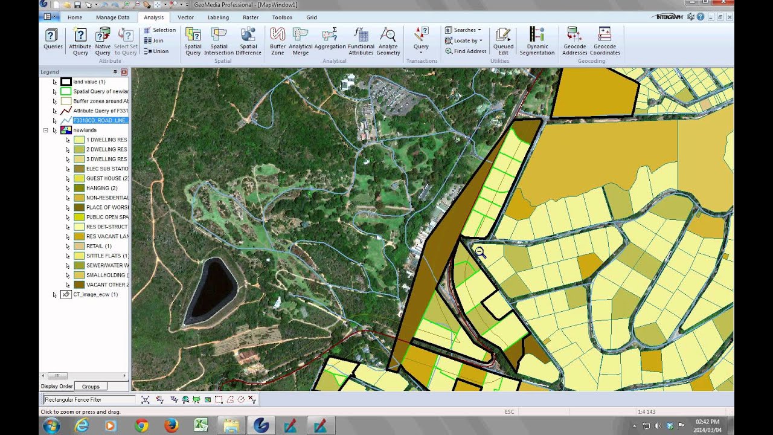Viewport: 773px width, 435px height.
Task: Open the Toolbox tab
Action: (282, 18)
